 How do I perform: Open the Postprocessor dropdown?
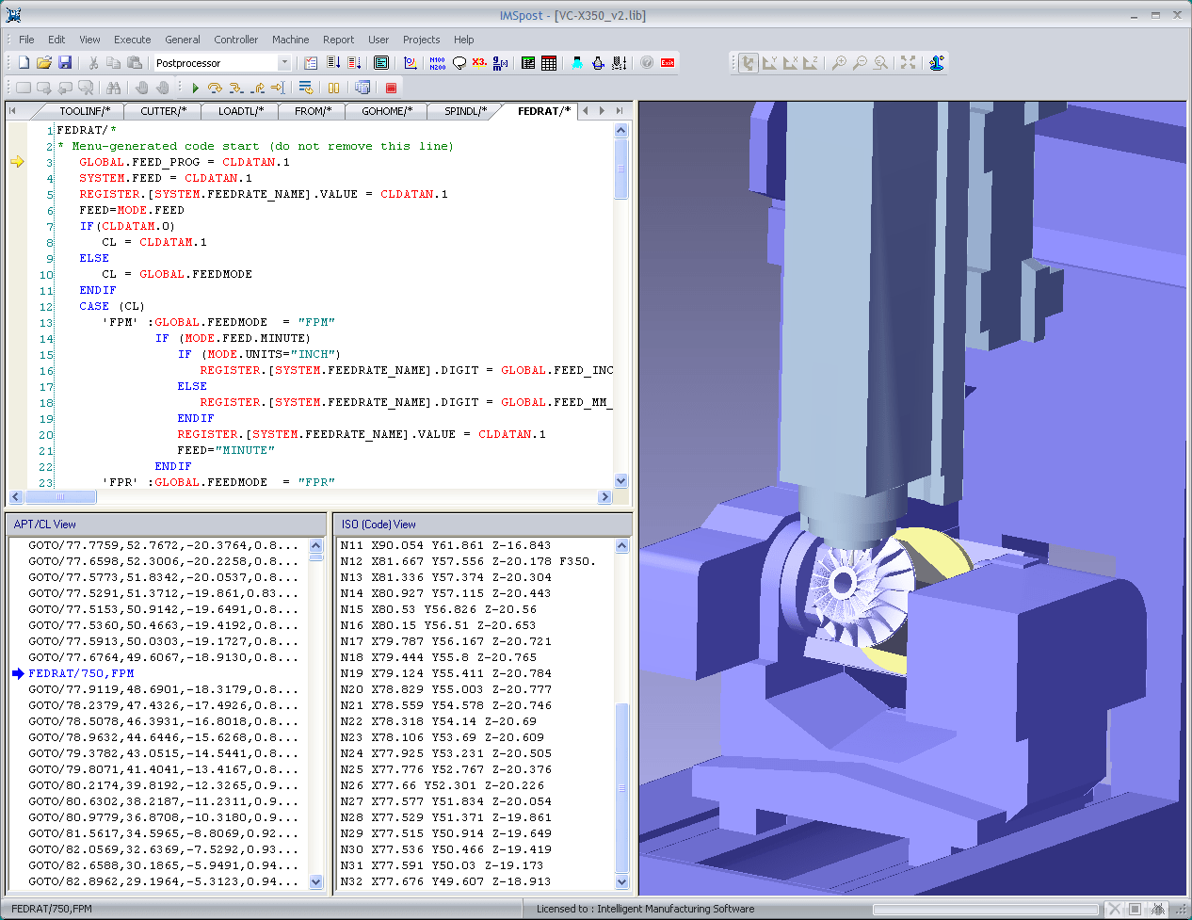point(284,63)
